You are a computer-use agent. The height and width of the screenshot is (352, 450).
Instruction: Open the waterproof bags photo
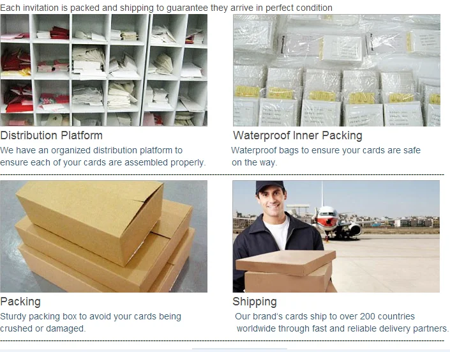pyautogui.click(x=336, y=70)
